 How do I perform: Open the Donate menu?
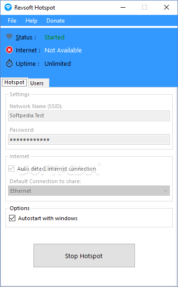click(56, 21)
